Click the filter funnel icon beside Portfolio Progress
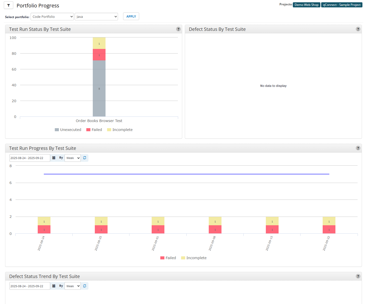 (8, 5)
